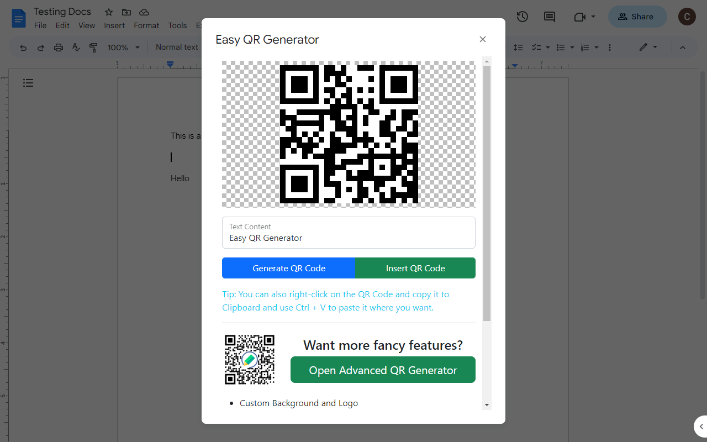Star the Testing Docs document

click(109, 12)
